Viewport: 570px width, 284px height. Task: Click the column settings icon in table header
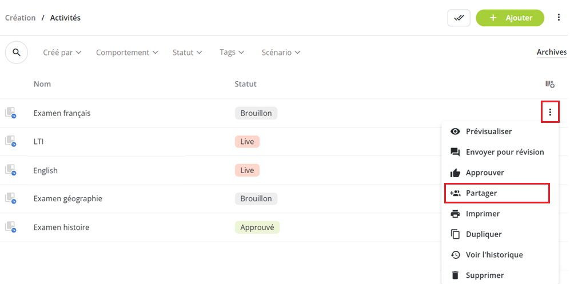(549, 84)
